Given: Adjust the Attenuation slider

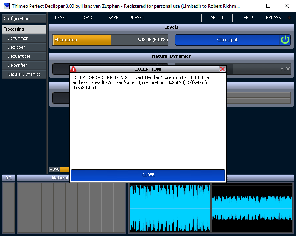Looking at the screenshot, I should point(111,40).
